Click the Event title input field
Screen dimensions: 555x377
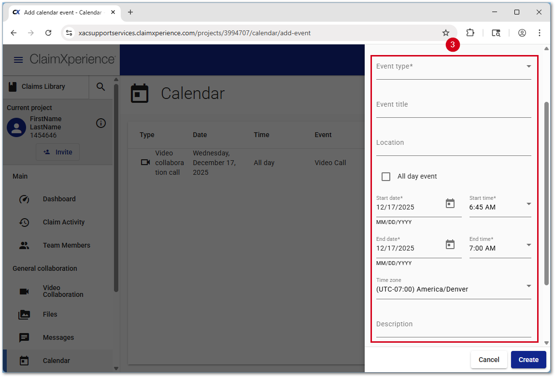(x=453, y=104)
